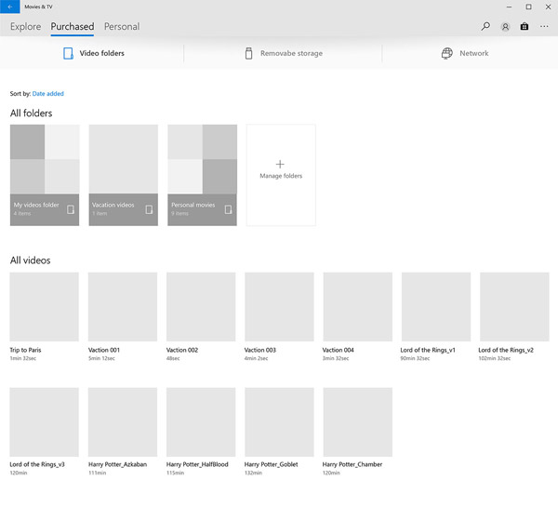Screen dimensions: 558x507
Task: Click the back arrow in title bar
Action: pos(10,7)
